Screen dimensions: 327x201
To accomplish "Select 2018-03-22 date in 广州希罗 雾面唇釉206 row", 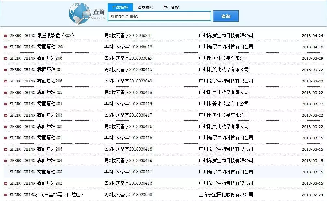I will pos(312,81).
